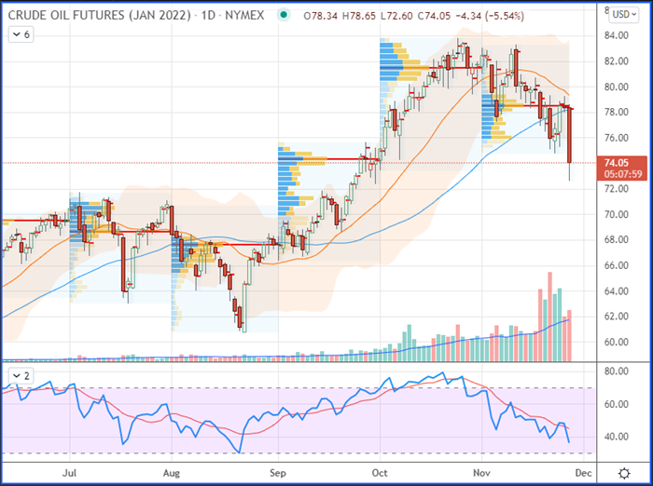Click the Oct label on the time axis
This screenshot has width=653, height=486.
click(380, 473)
